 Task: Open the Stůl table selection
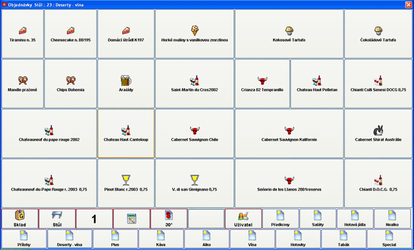click(x=57, y=219)
